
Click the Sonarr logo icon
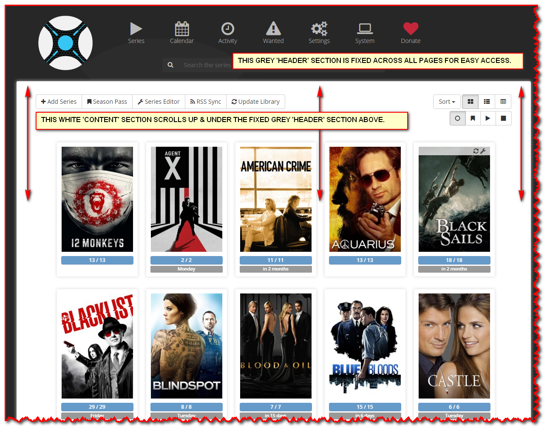(x=65, y=43)
